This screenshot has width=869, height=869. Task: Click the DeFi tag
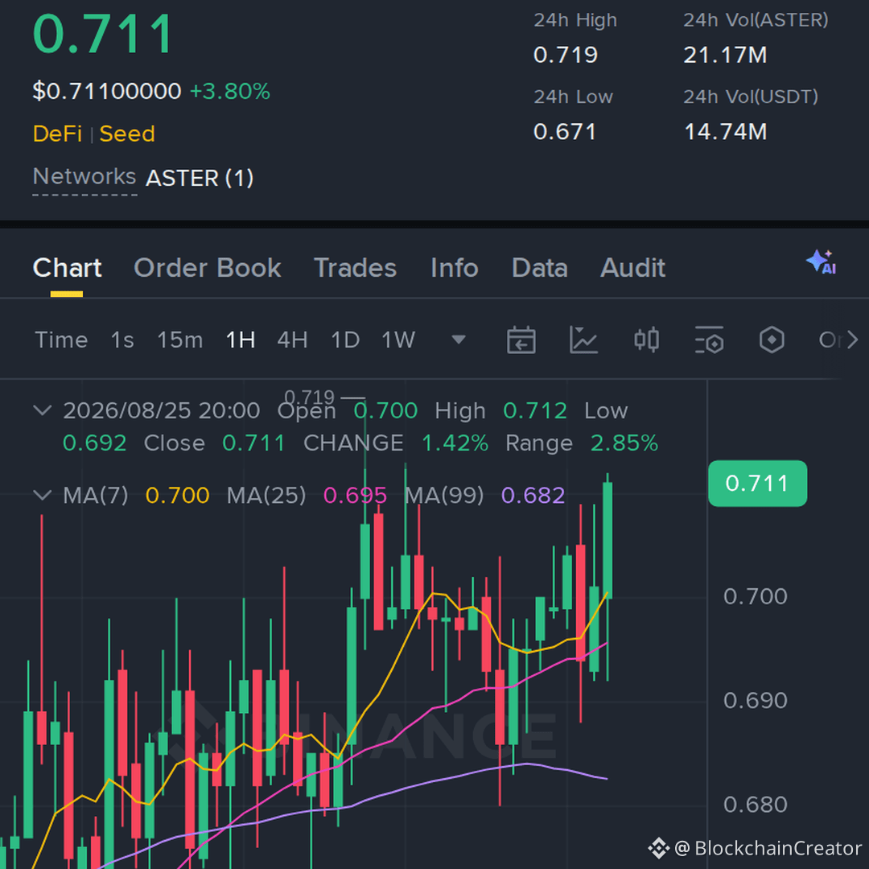tap(58, 134)
